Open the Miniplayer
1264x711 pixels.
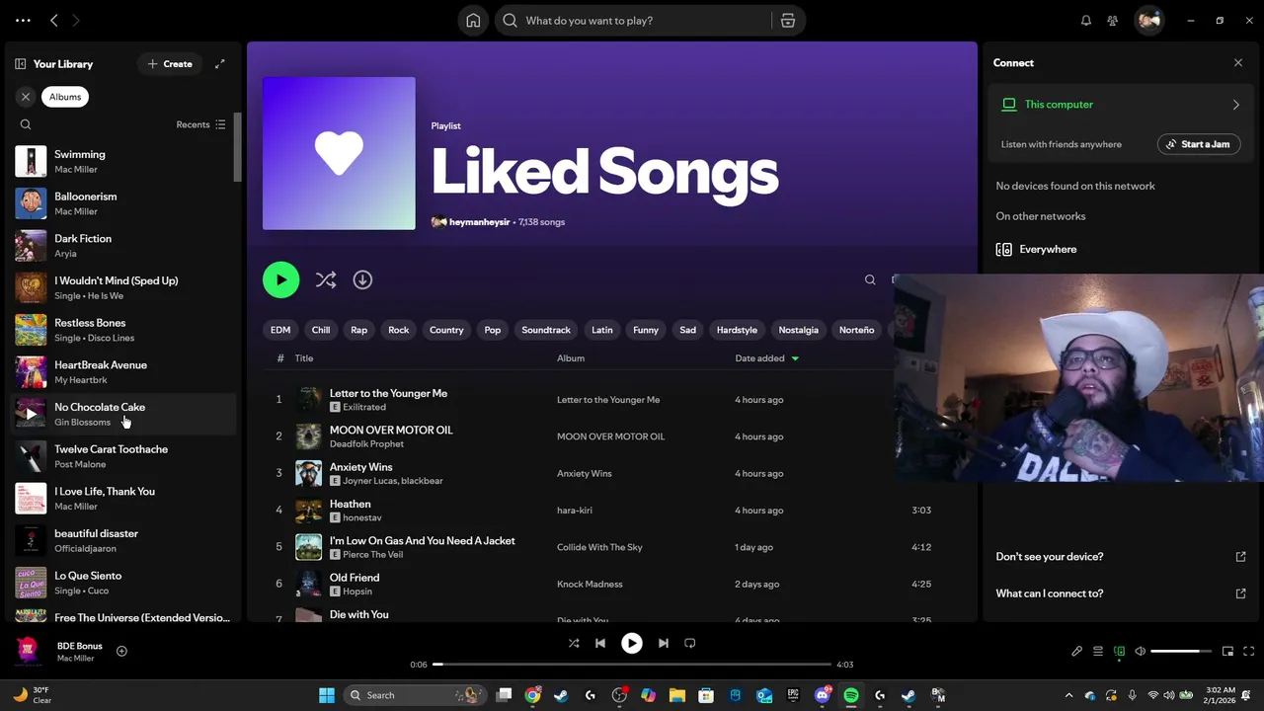1227,652
